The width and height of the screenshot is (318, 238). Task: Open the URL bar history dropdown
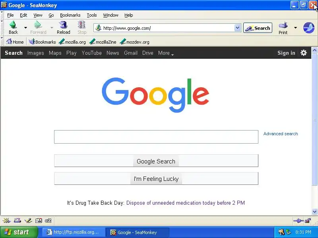237,28
